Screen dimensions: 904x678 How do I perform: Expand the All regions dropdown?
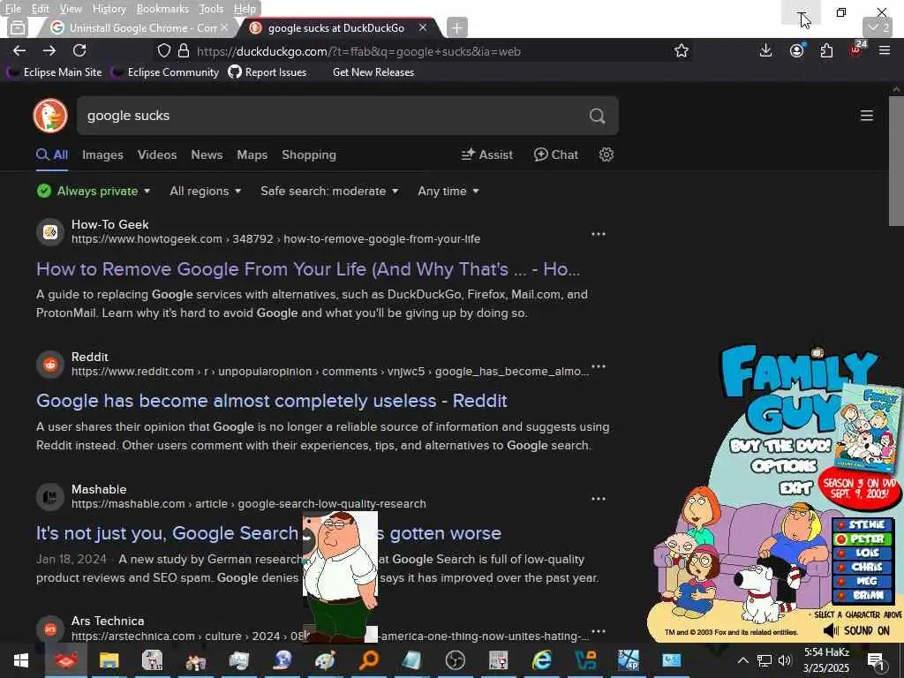[x=205, y=191]
